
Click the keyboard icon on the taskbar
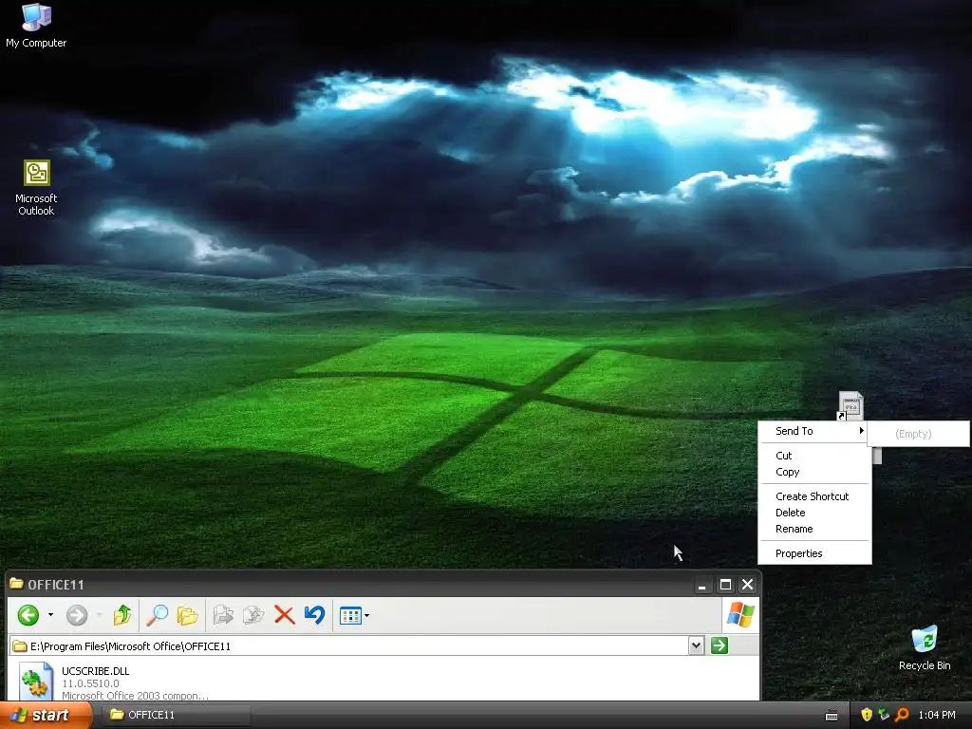click(832, 716)
